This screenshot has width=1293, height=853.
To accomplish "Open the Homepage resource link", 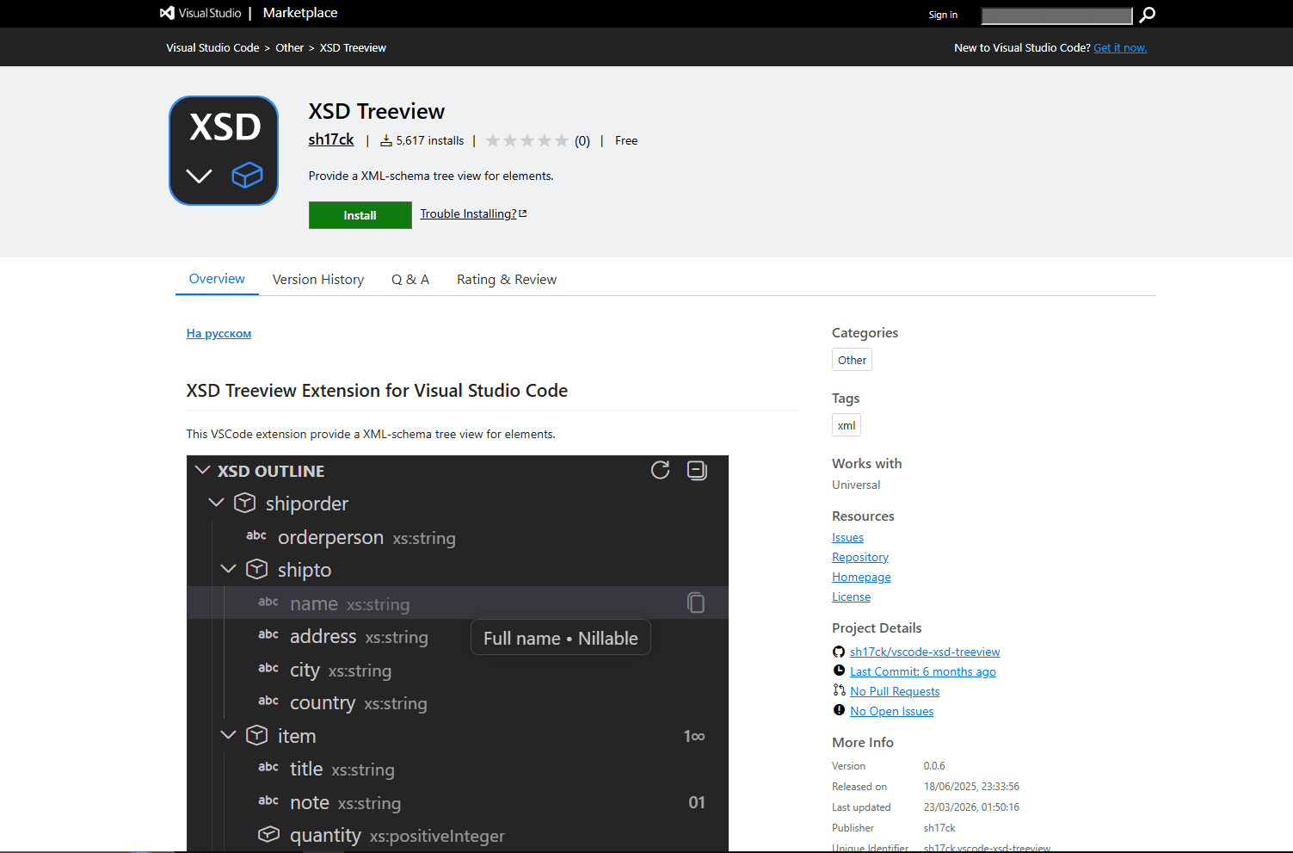I will point(861,577).
